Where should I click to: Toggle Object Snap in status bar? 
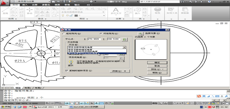point(72,103)
